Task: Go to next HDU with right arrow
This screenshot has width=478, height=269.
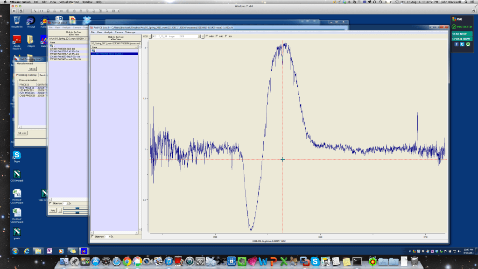Action: click(x=202, y=36)
